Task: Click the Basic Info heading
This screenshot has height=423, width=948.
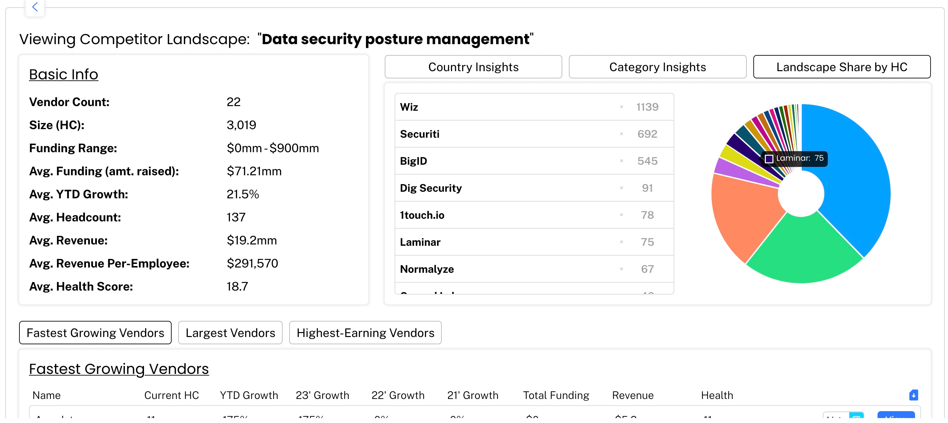Action: pos(64,74)
